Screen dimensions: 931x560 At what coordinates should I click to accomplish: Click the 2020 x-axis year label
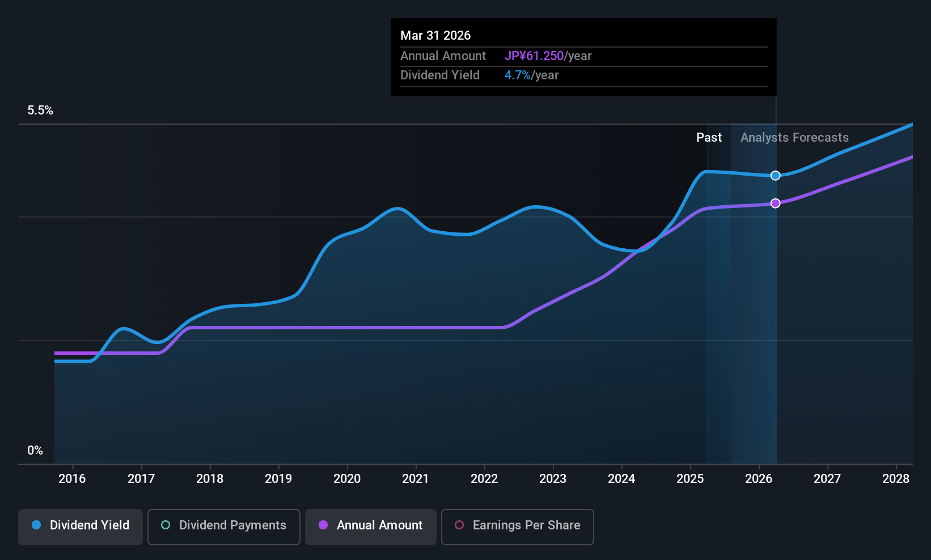[x=347, y=479]
